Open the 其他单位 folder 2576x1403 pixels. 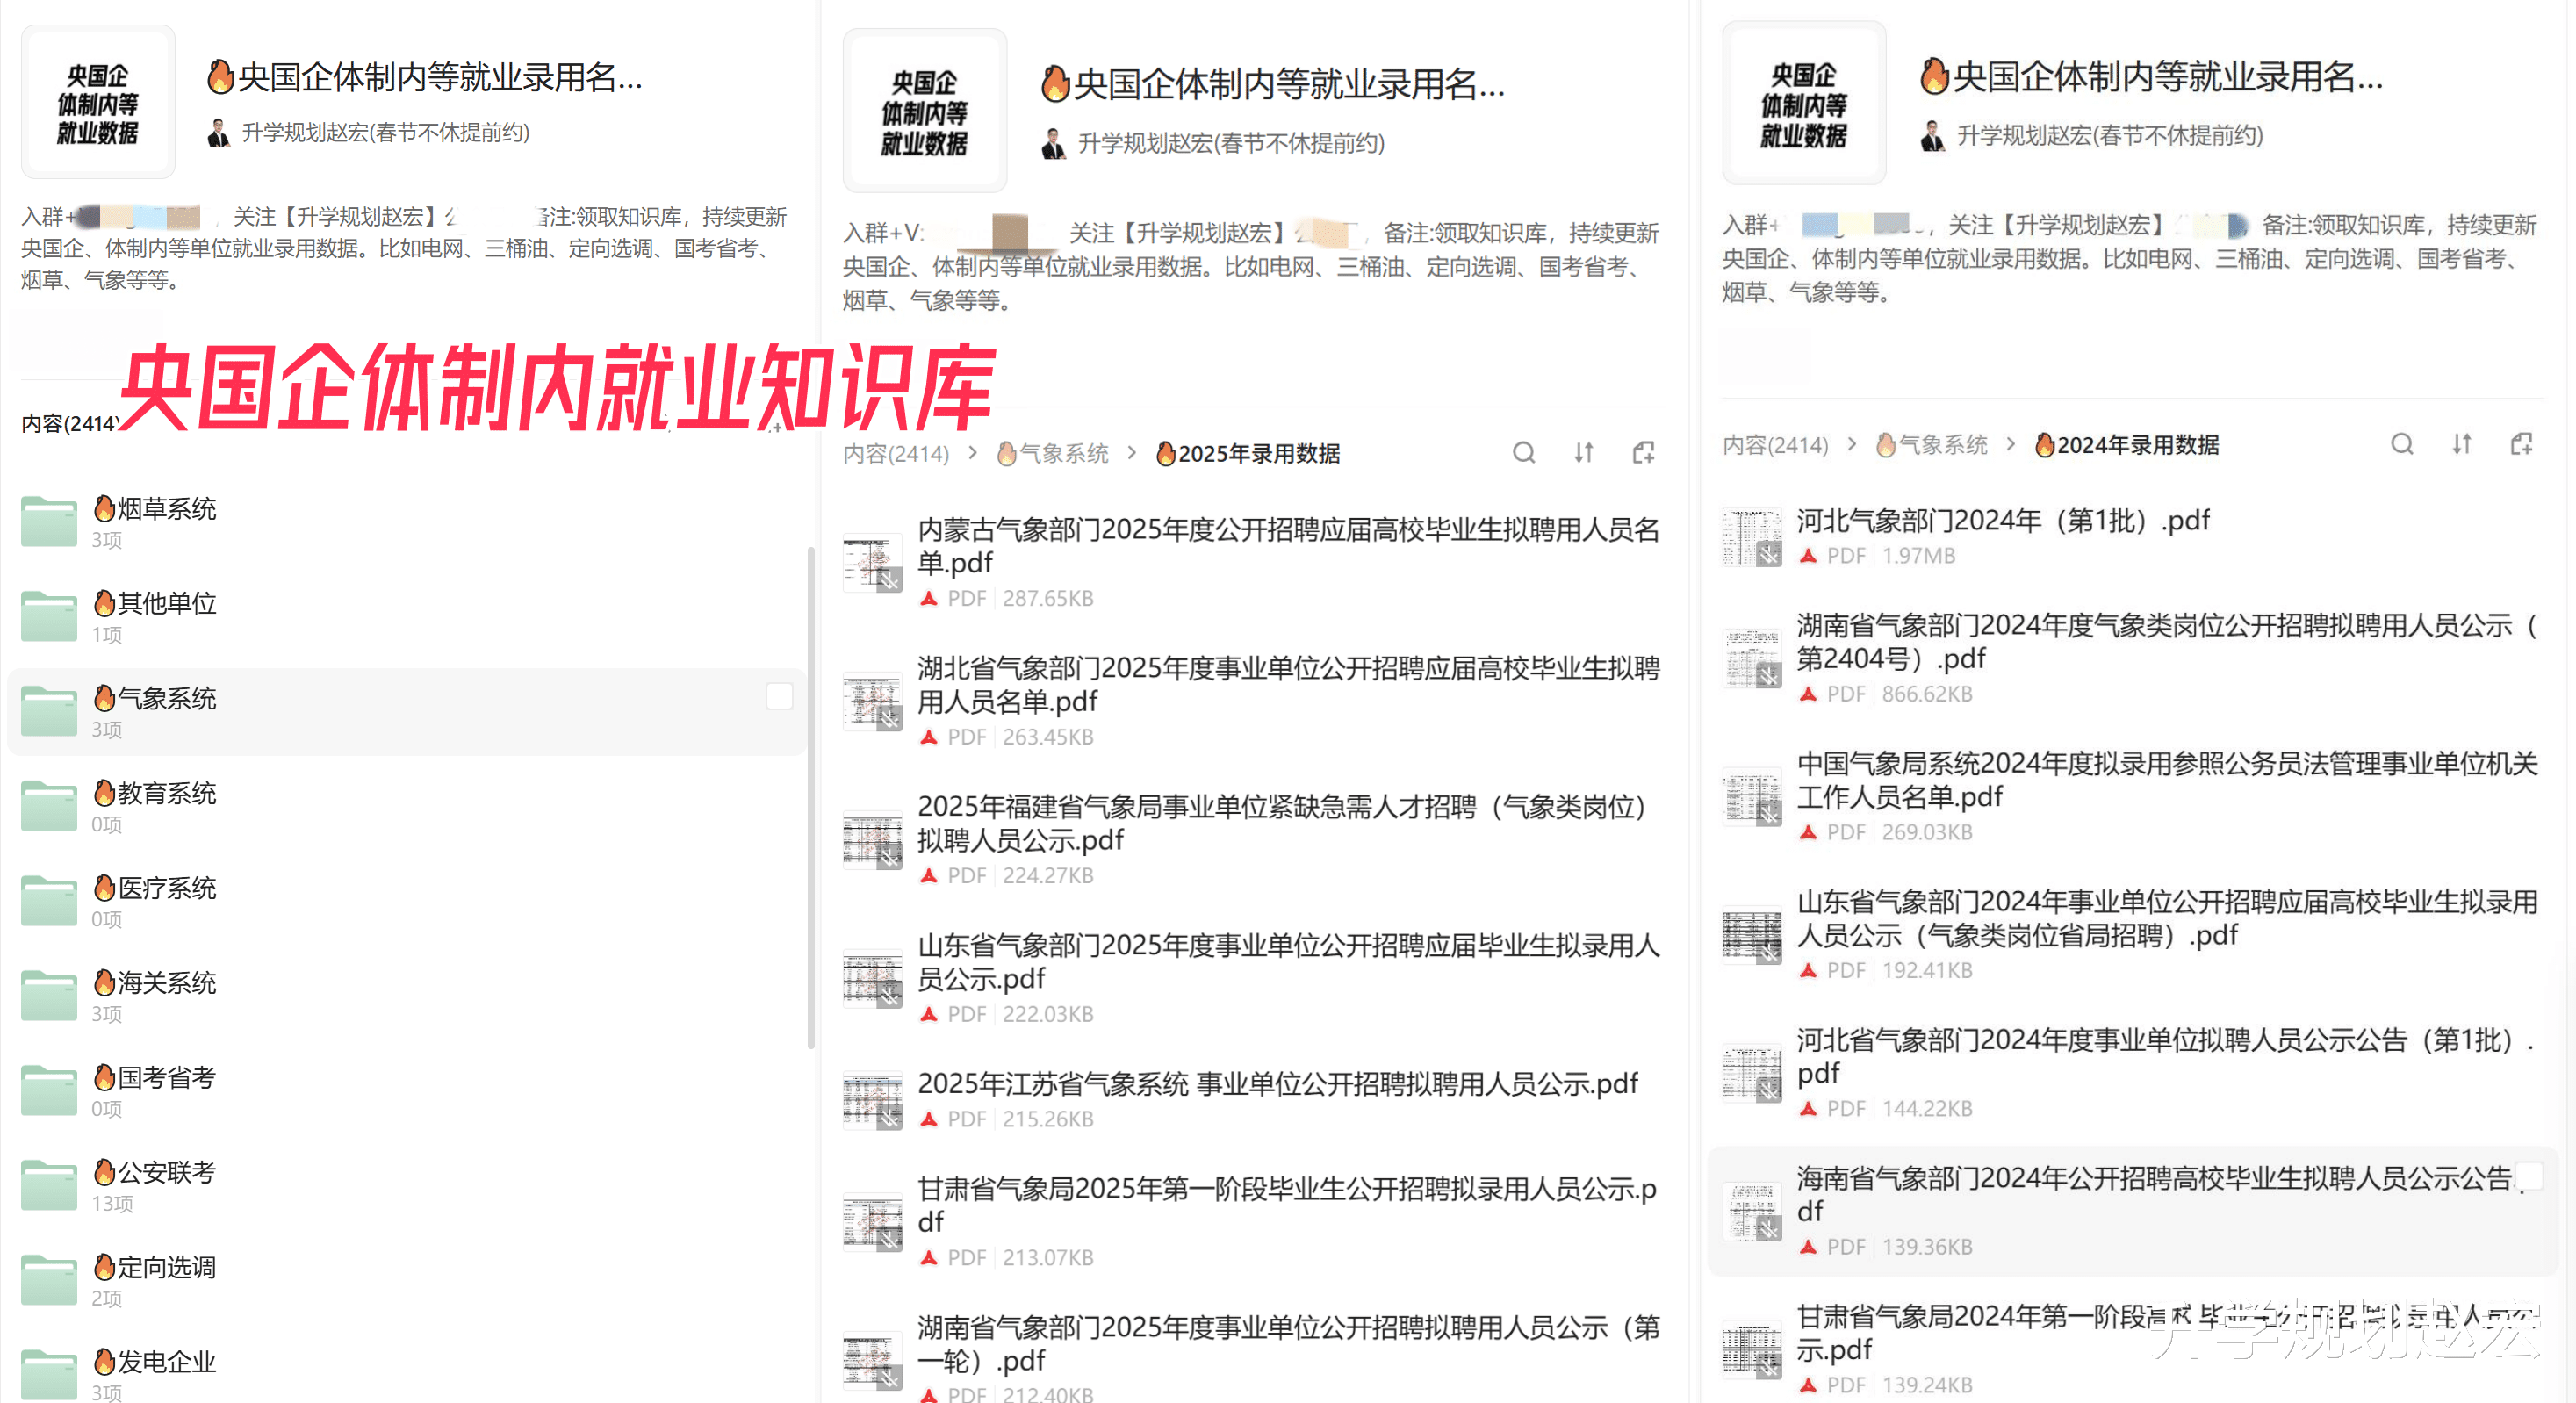click(166, 603)
